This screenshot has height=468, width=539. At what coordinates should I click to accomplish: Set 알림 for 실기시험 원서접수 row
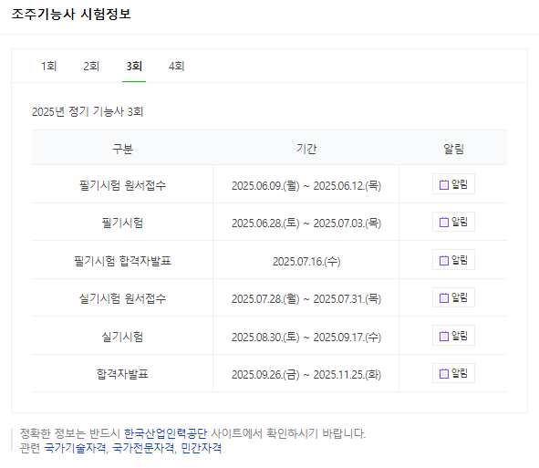pyautogui.click(x=453, y=297)
